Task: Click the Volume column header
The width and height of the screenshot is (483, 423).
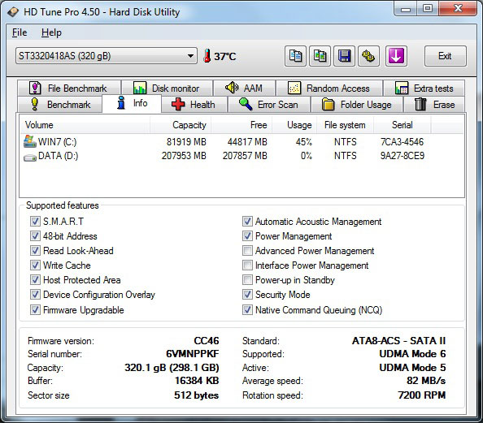Action: pyautogui.click(x=85, y=125)
